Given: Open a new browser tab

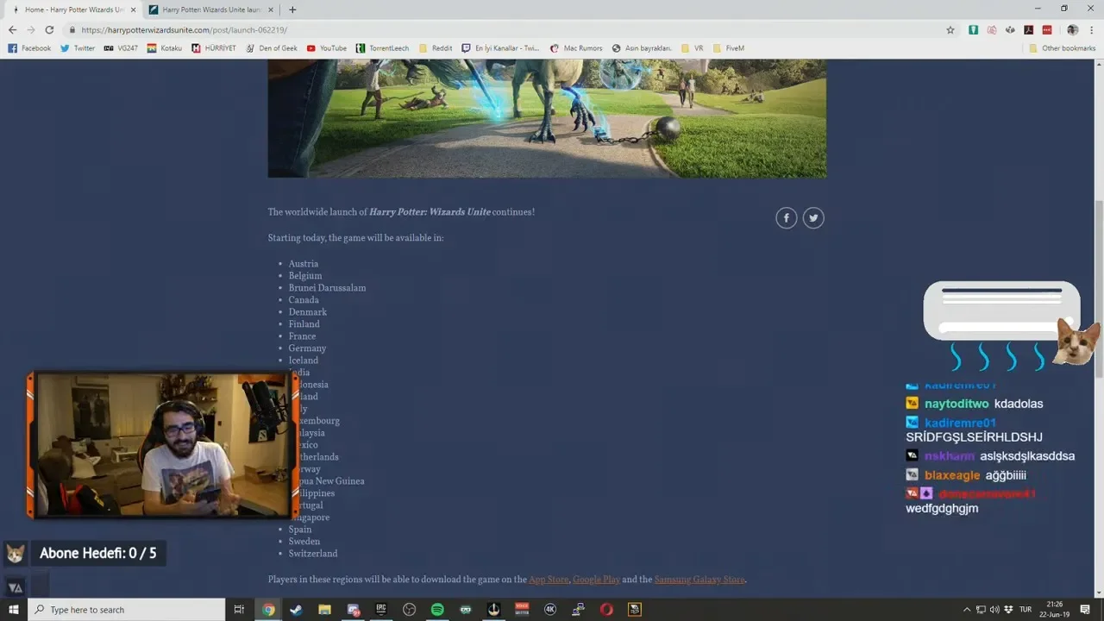Looking at the screenshot, I should tap(292, 9).
